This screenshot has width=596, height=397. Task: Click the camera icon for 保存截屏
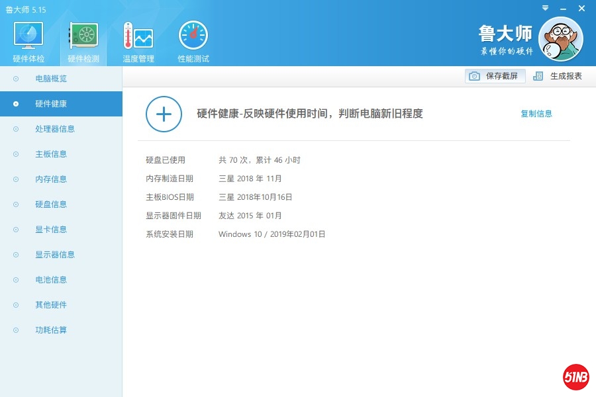click(x=474, y=76)
